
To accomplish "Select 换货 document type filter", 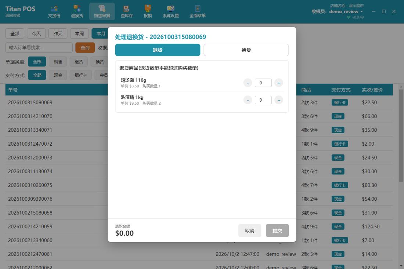I will pyautogui.click(x=100, y=62).
